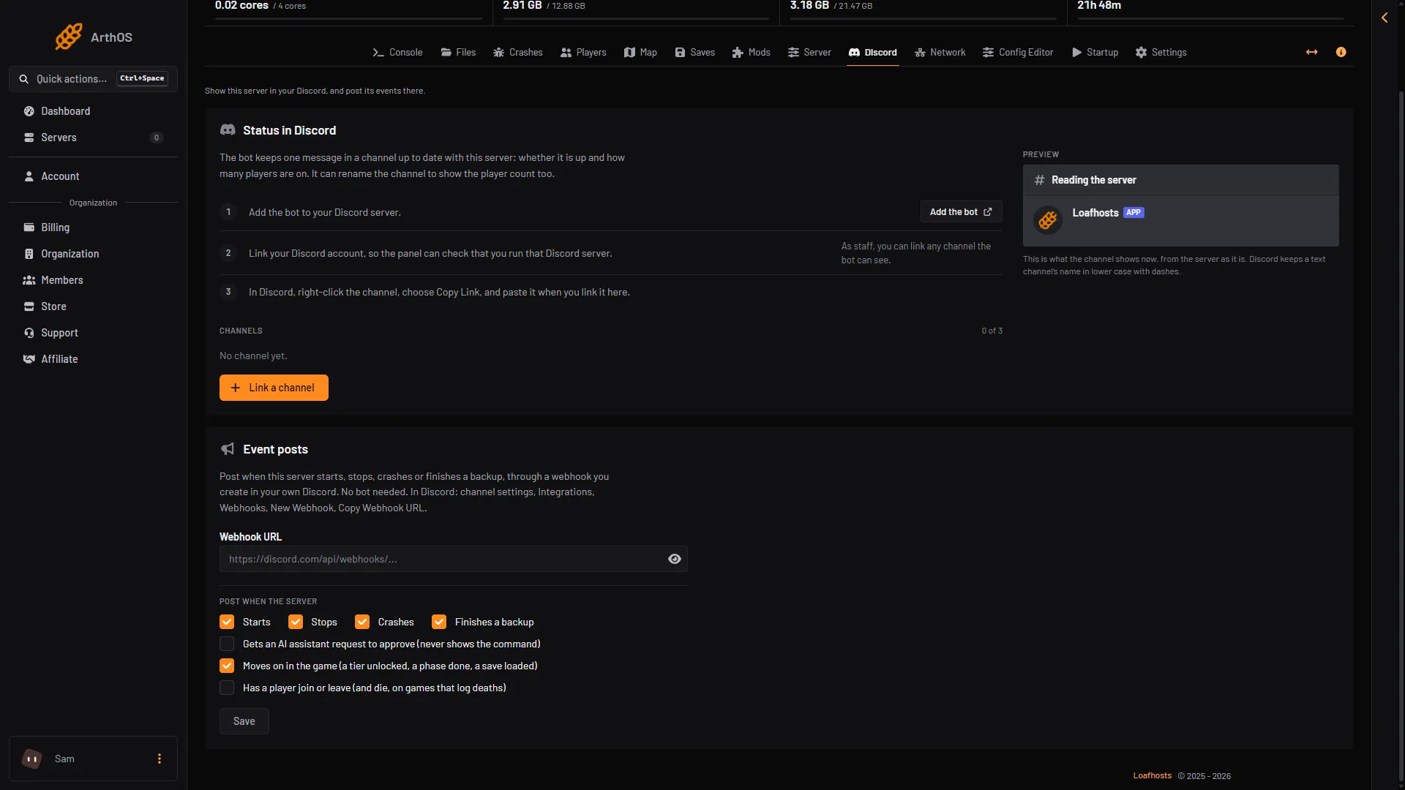Open the Mods tab
This screenshot has width=1405, height=790.
pyautogui.click(x=752, y=52)
